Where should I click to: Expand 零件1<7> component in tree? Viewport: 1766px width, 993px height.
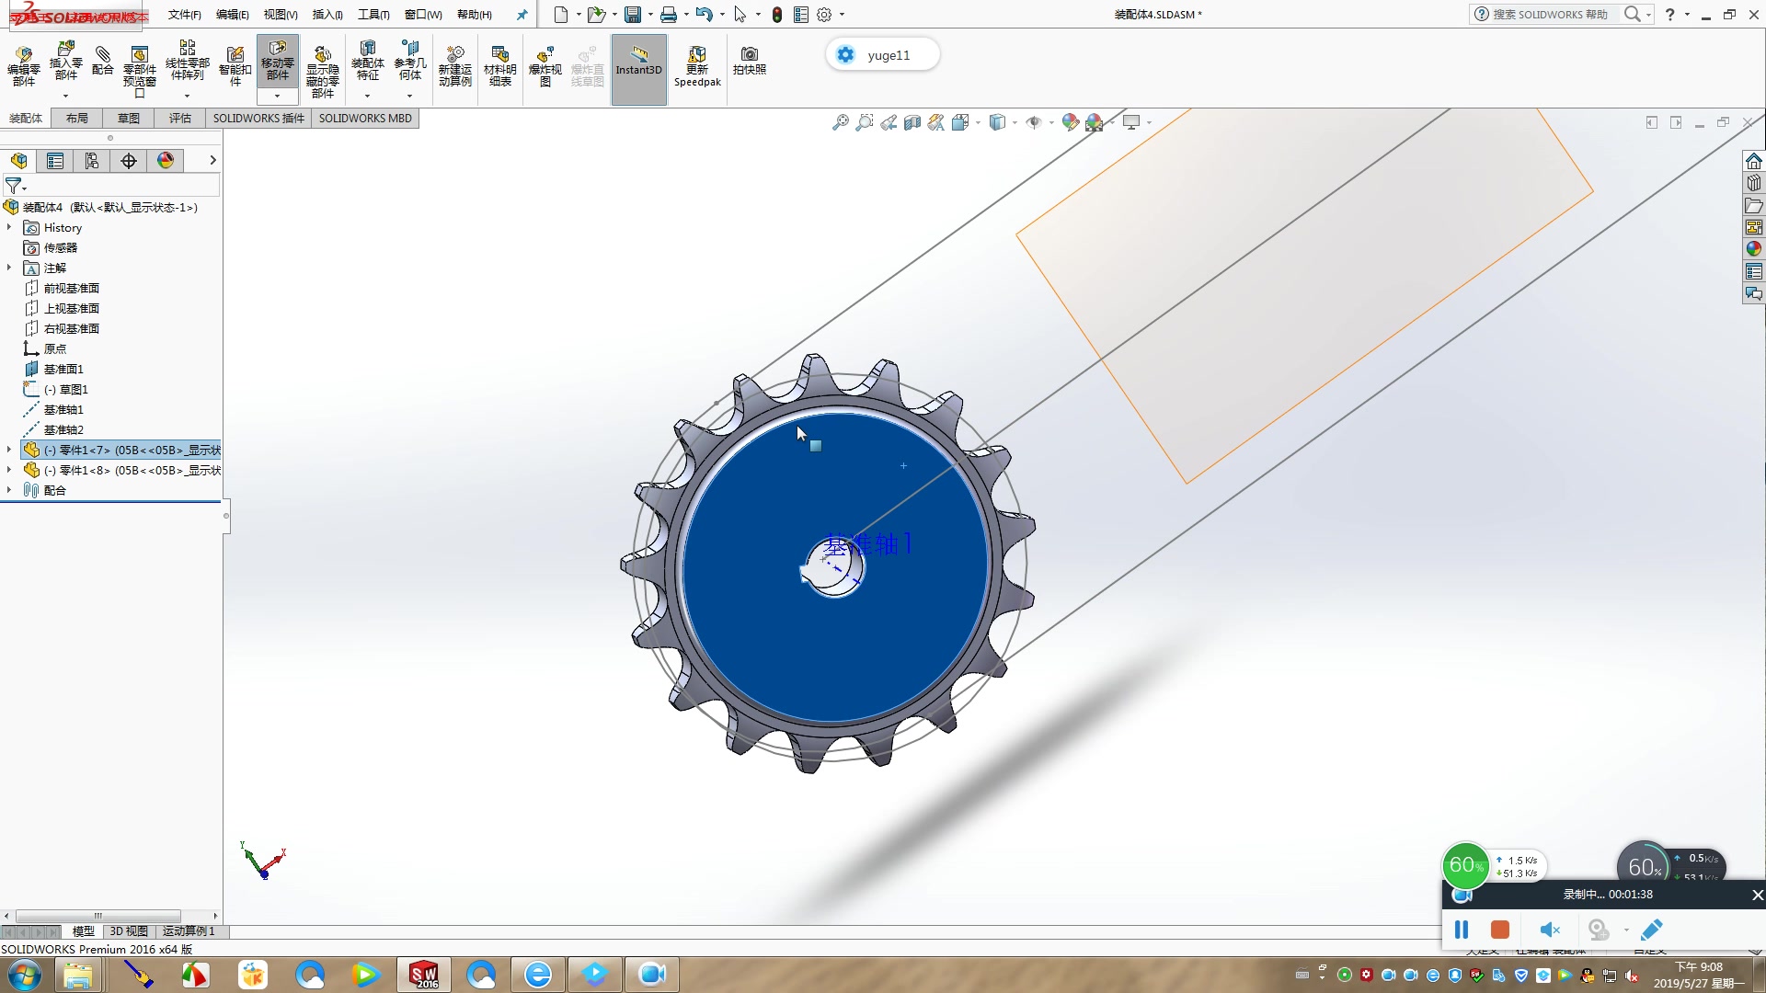(x=10, y=449)
